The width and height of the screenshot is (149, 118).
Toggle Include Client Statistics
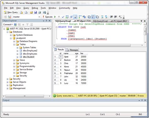tap(84, 17)
